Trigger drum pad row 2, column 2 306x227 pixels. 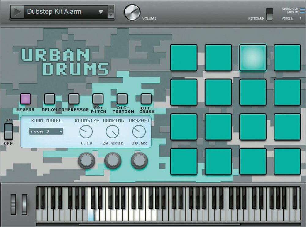tap(218, 93)
